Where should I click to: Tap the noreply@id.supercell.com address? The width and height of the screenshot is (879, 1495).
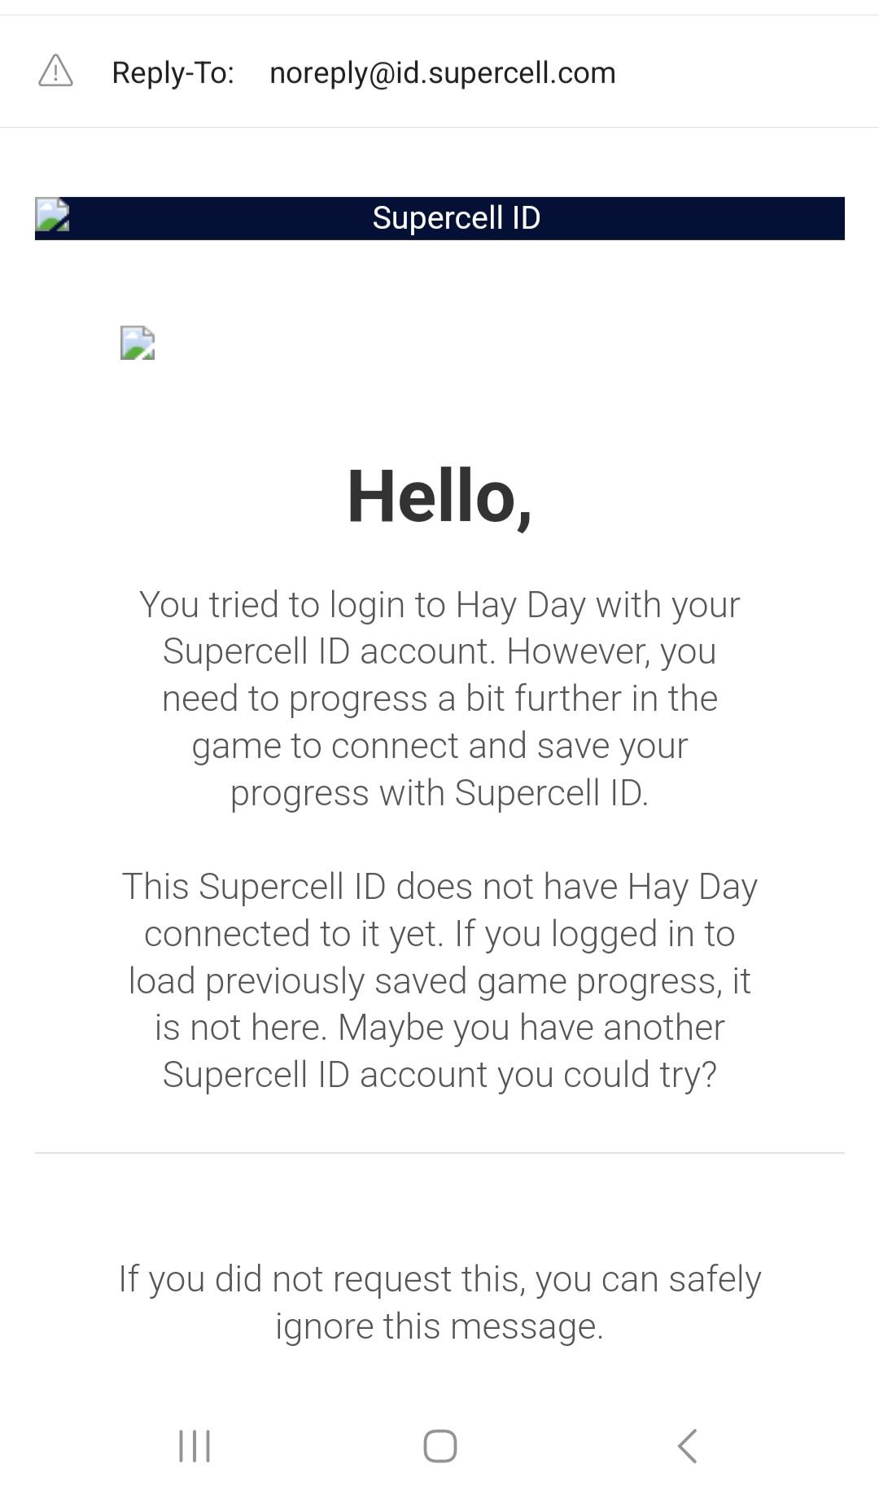(x=442, y=73)
